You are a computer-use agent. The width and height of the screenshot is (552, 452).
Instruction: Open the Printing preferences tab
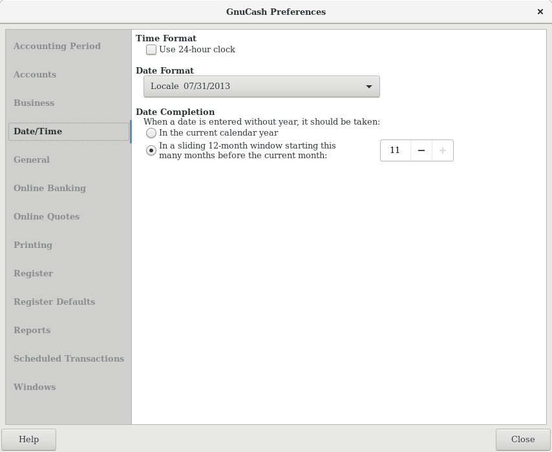click(x=33, y=245)
